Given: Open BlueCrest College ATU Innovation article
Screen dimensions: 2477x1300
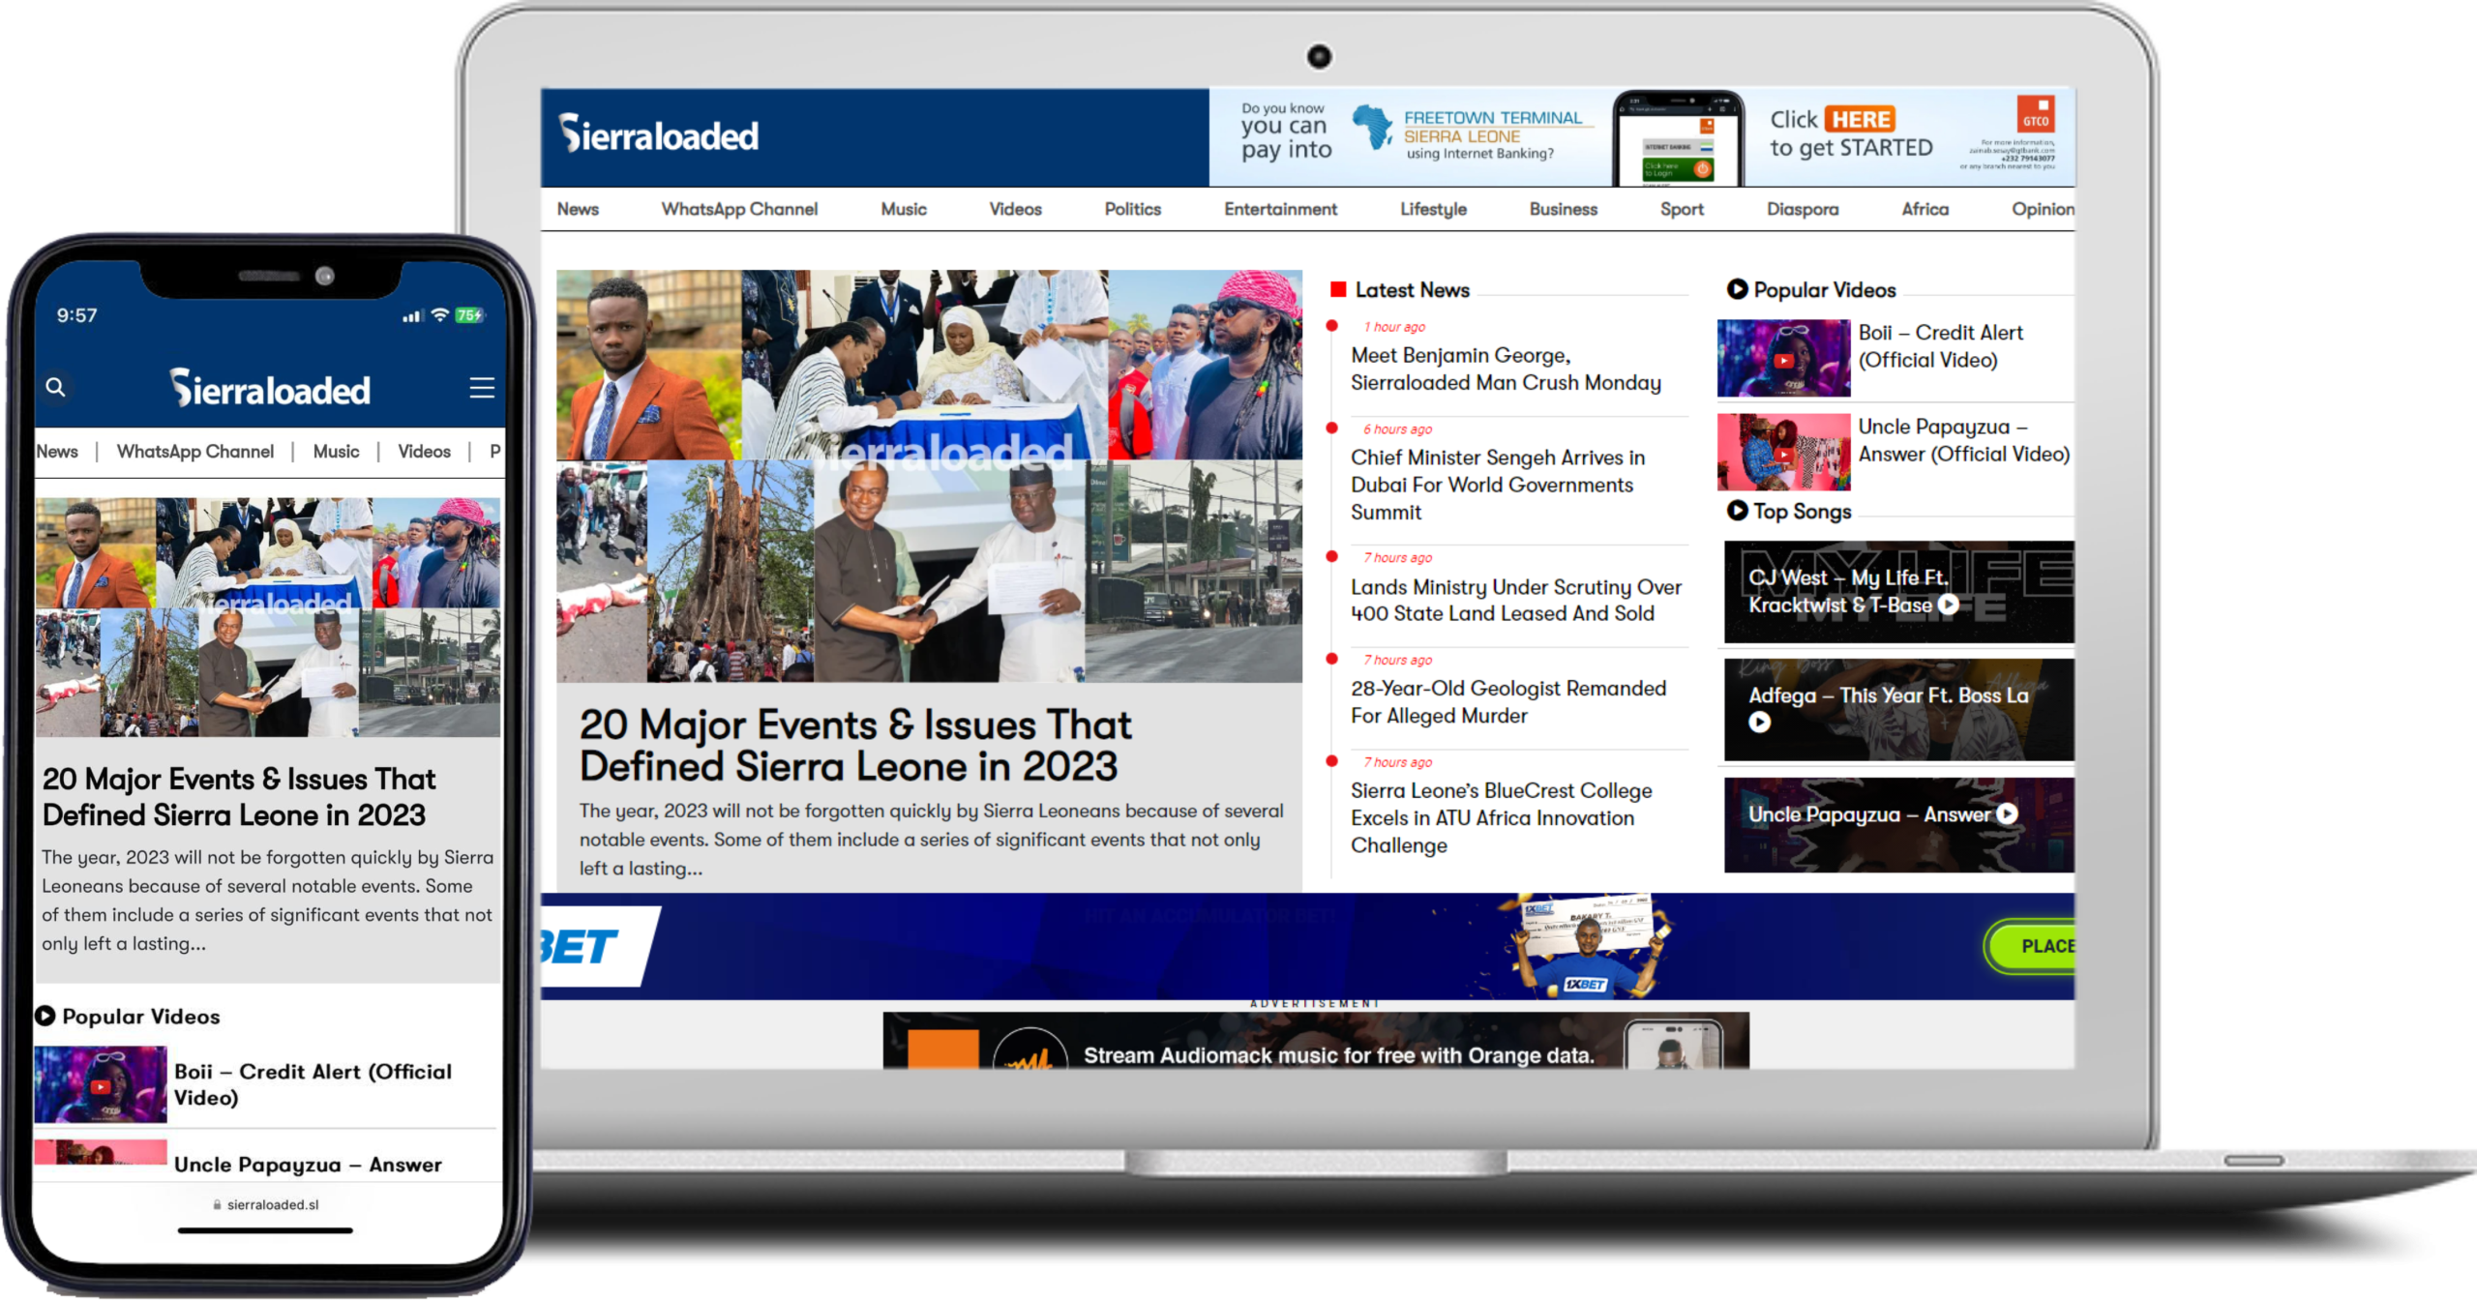Looking at the screenshot, I should 1502,817.
